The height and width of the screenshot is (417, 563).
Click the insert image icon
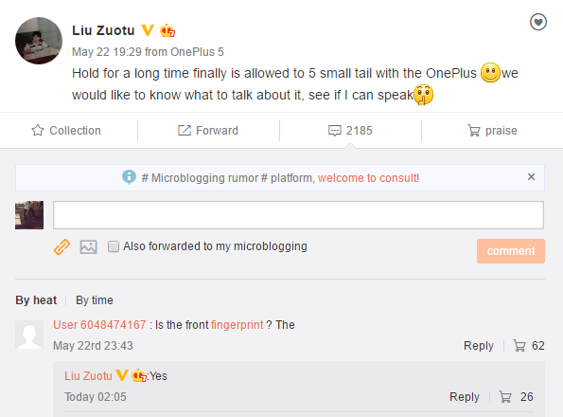[x=88, y=247]
